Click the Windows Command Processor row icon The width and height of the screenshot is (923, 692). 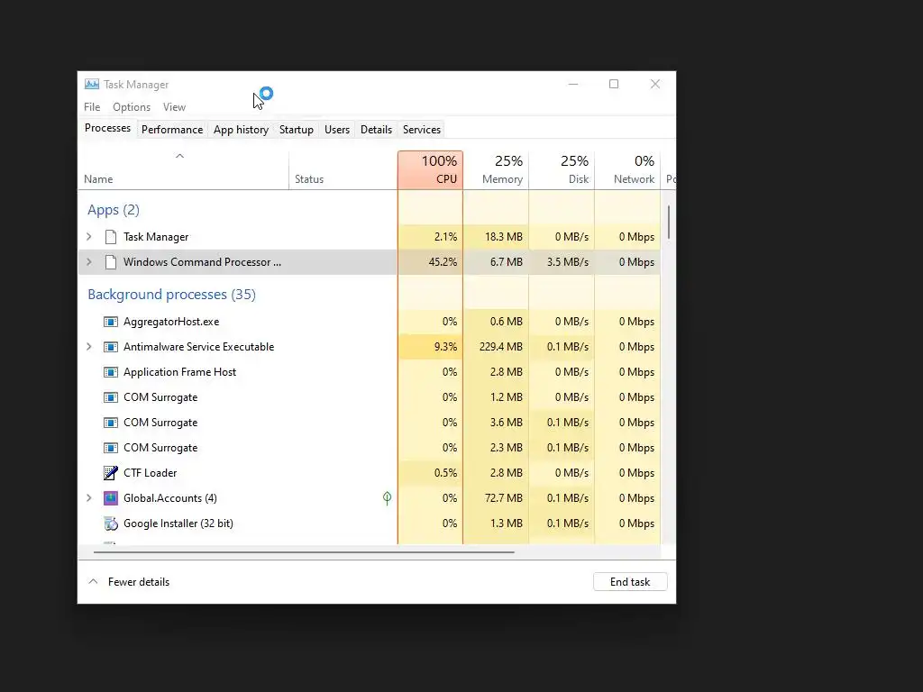[110, 262]
